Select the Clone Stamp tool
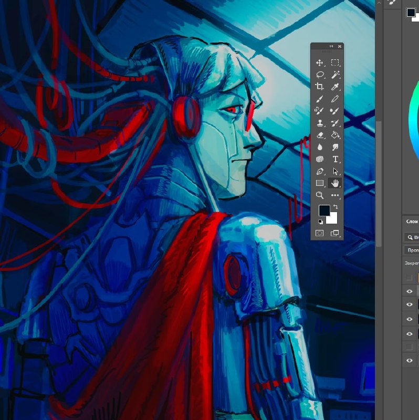This screenshot has height=420, width=419. (x=320, y=123)
